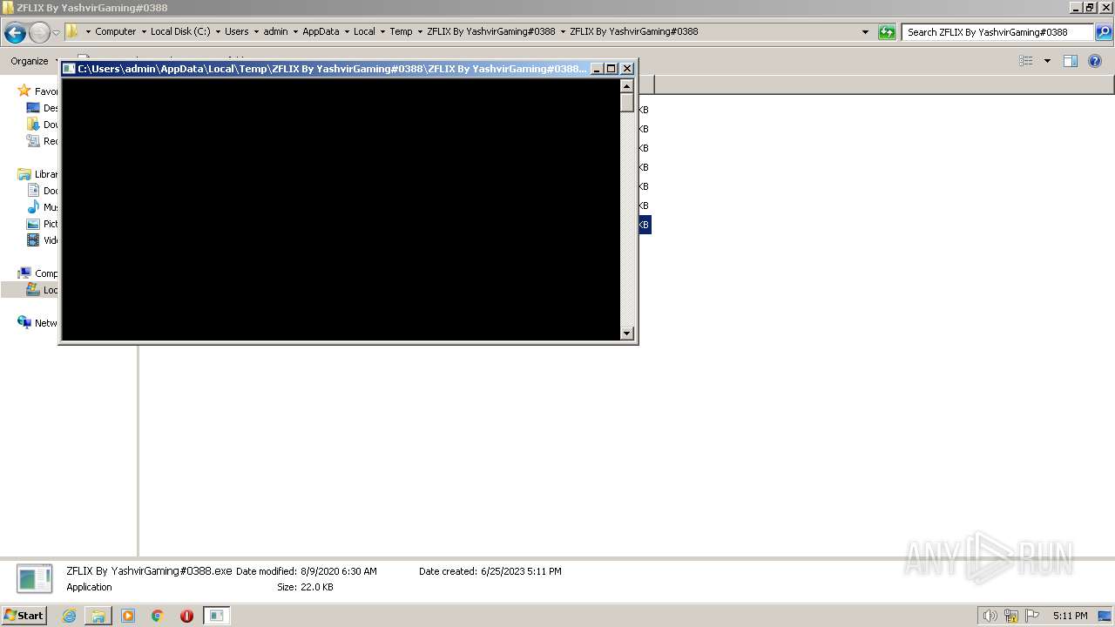Image resolution: width=1115 pixels, height=627 pixels.
Task: Select Local Disk (C:) in address breadcrumb
Action: click(180, 31)
